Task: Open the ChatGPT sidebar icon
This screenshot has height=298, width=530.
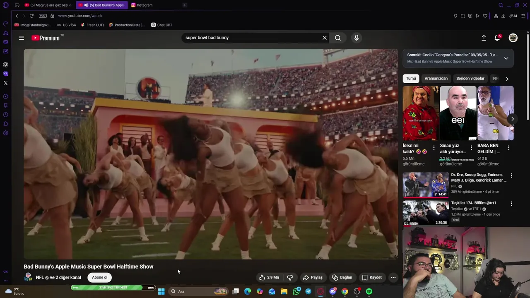Action: click(5, 65)
